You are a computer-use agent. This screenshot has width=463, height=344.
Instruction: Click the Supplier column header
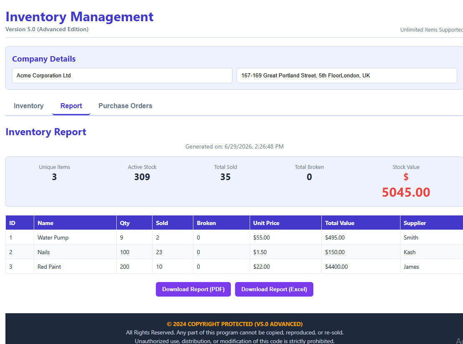(x=431, y=223)
